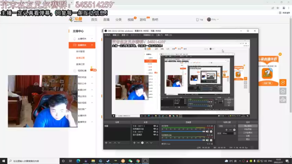Viewport: 292px width, 164px height.
Task: Remove scene transition with minus icon
Action: (x=230, y=130)
